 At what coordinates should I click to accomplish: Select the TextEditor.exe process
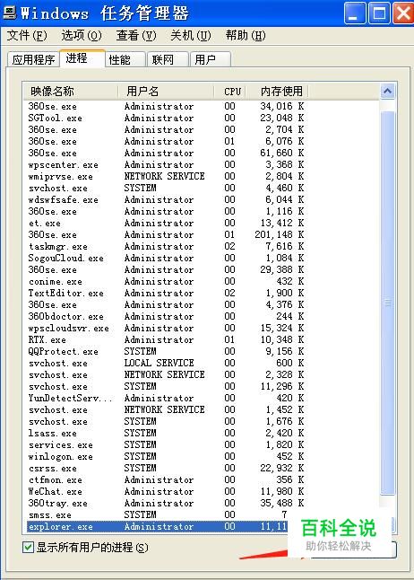point(166,294)
